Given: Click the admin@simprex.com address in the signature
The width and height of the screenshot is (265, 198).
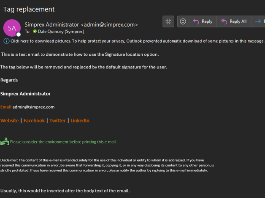Looking at the screenshot, I should [x=33, y=107].
